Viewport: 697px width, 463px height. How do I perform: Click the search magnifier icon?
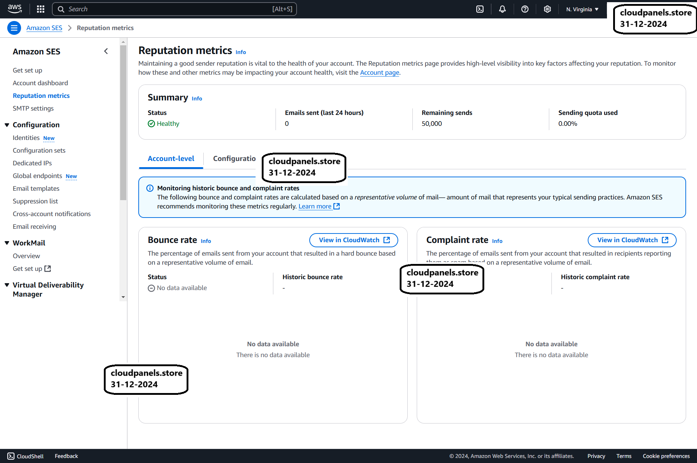(x=61, y=9)
